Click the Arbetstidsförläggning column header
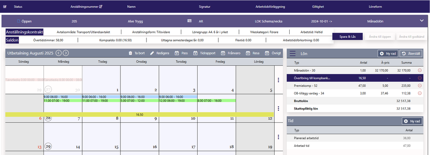This screenshot has width=430, height=155. click(270, 7)
